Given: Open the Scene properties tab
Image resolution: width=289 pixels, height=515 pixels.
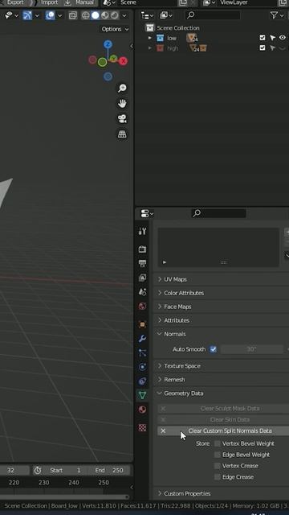Looking at the screenshot, I should (142, 292).
